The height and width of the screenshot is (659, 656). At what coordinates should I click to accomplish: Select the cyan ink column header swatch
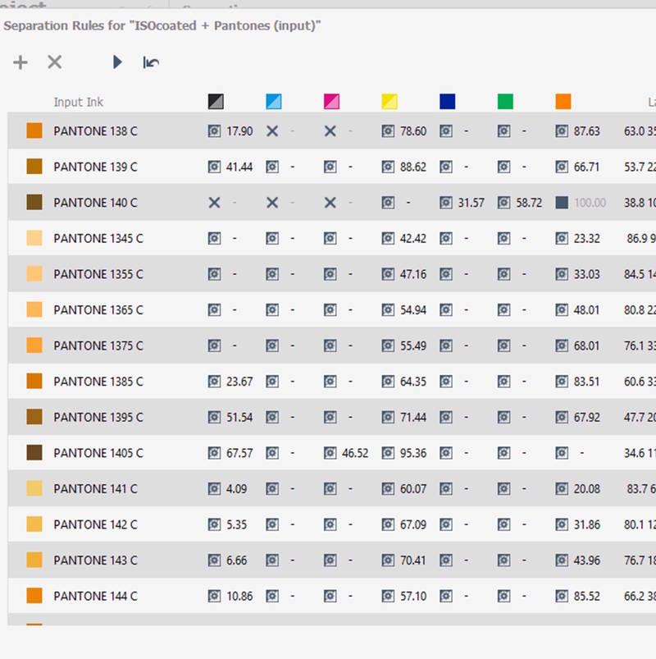tap(274, 101)
